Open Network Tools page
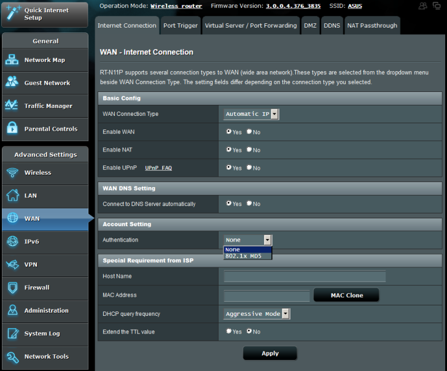Screen dimensions: 447x371 (x=45, y=357)
